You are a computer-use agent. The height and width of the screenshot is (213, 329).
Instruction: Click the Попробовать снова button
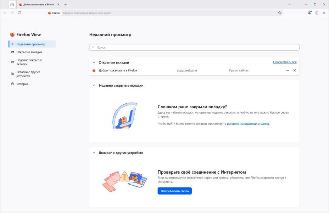[x=174, y=191]
